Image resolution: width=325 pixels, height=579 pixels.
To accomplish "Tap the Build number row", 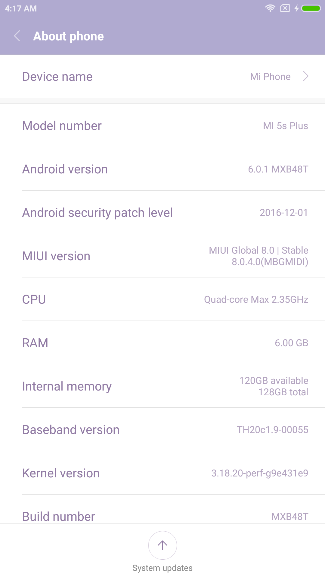I will 162,516.
